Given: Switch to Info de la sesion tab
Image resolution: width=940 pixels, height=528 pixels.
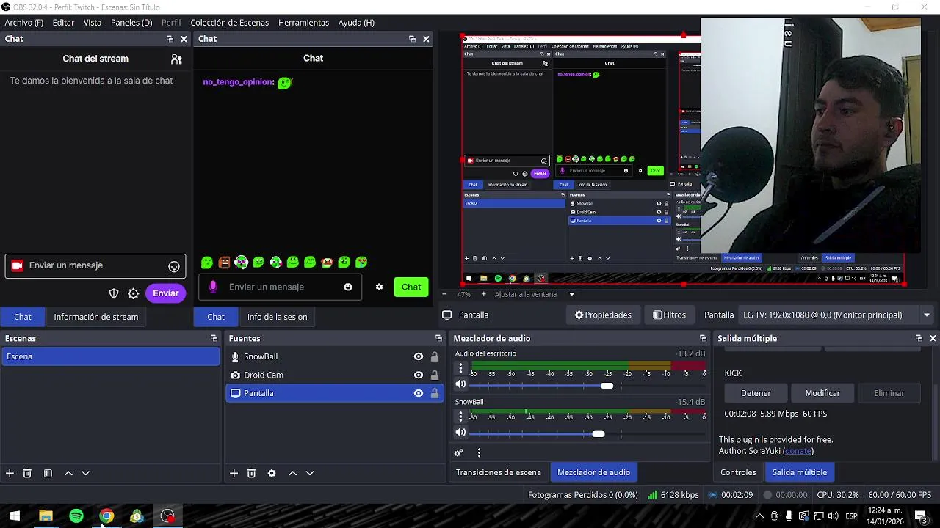Looking at the screenshot, I should click(277, 317).
